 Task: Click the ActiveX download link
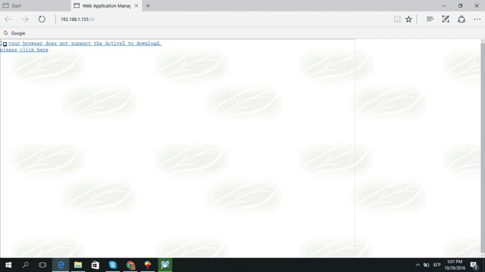(x=81, y=46)
